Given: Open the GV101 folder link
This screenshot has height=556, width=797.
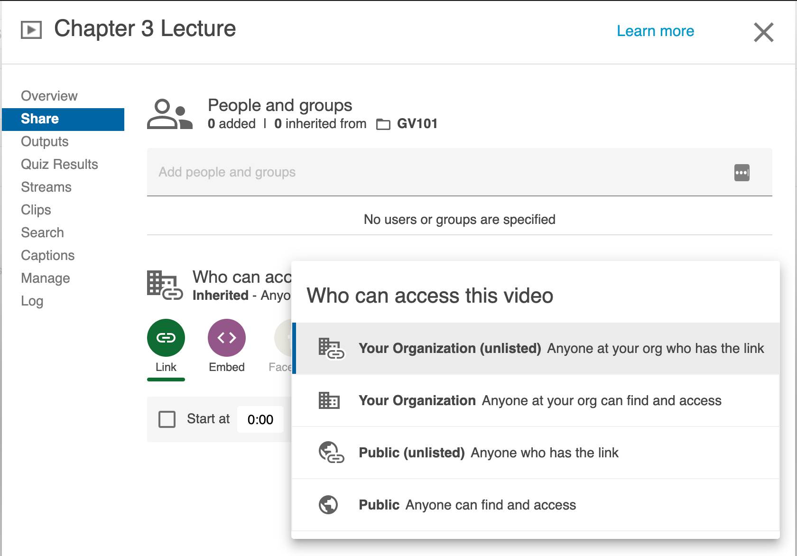Looking at the screenshot, I should click(x=417, y=124).
